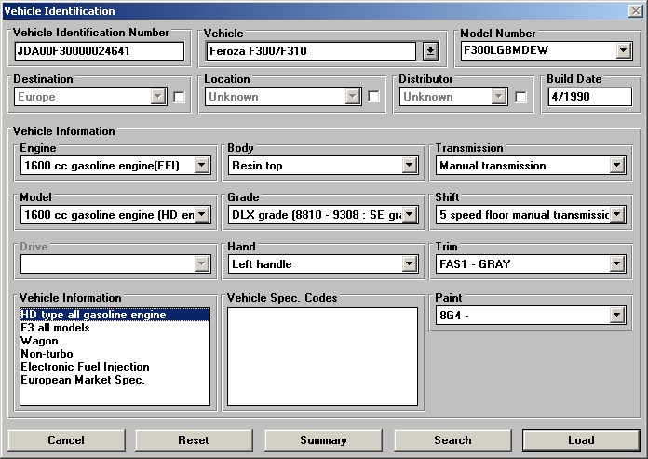The image size is (648, 459).
Task: Cancel the Vehicle Identification dialog
Action: (x=66, y=440)
